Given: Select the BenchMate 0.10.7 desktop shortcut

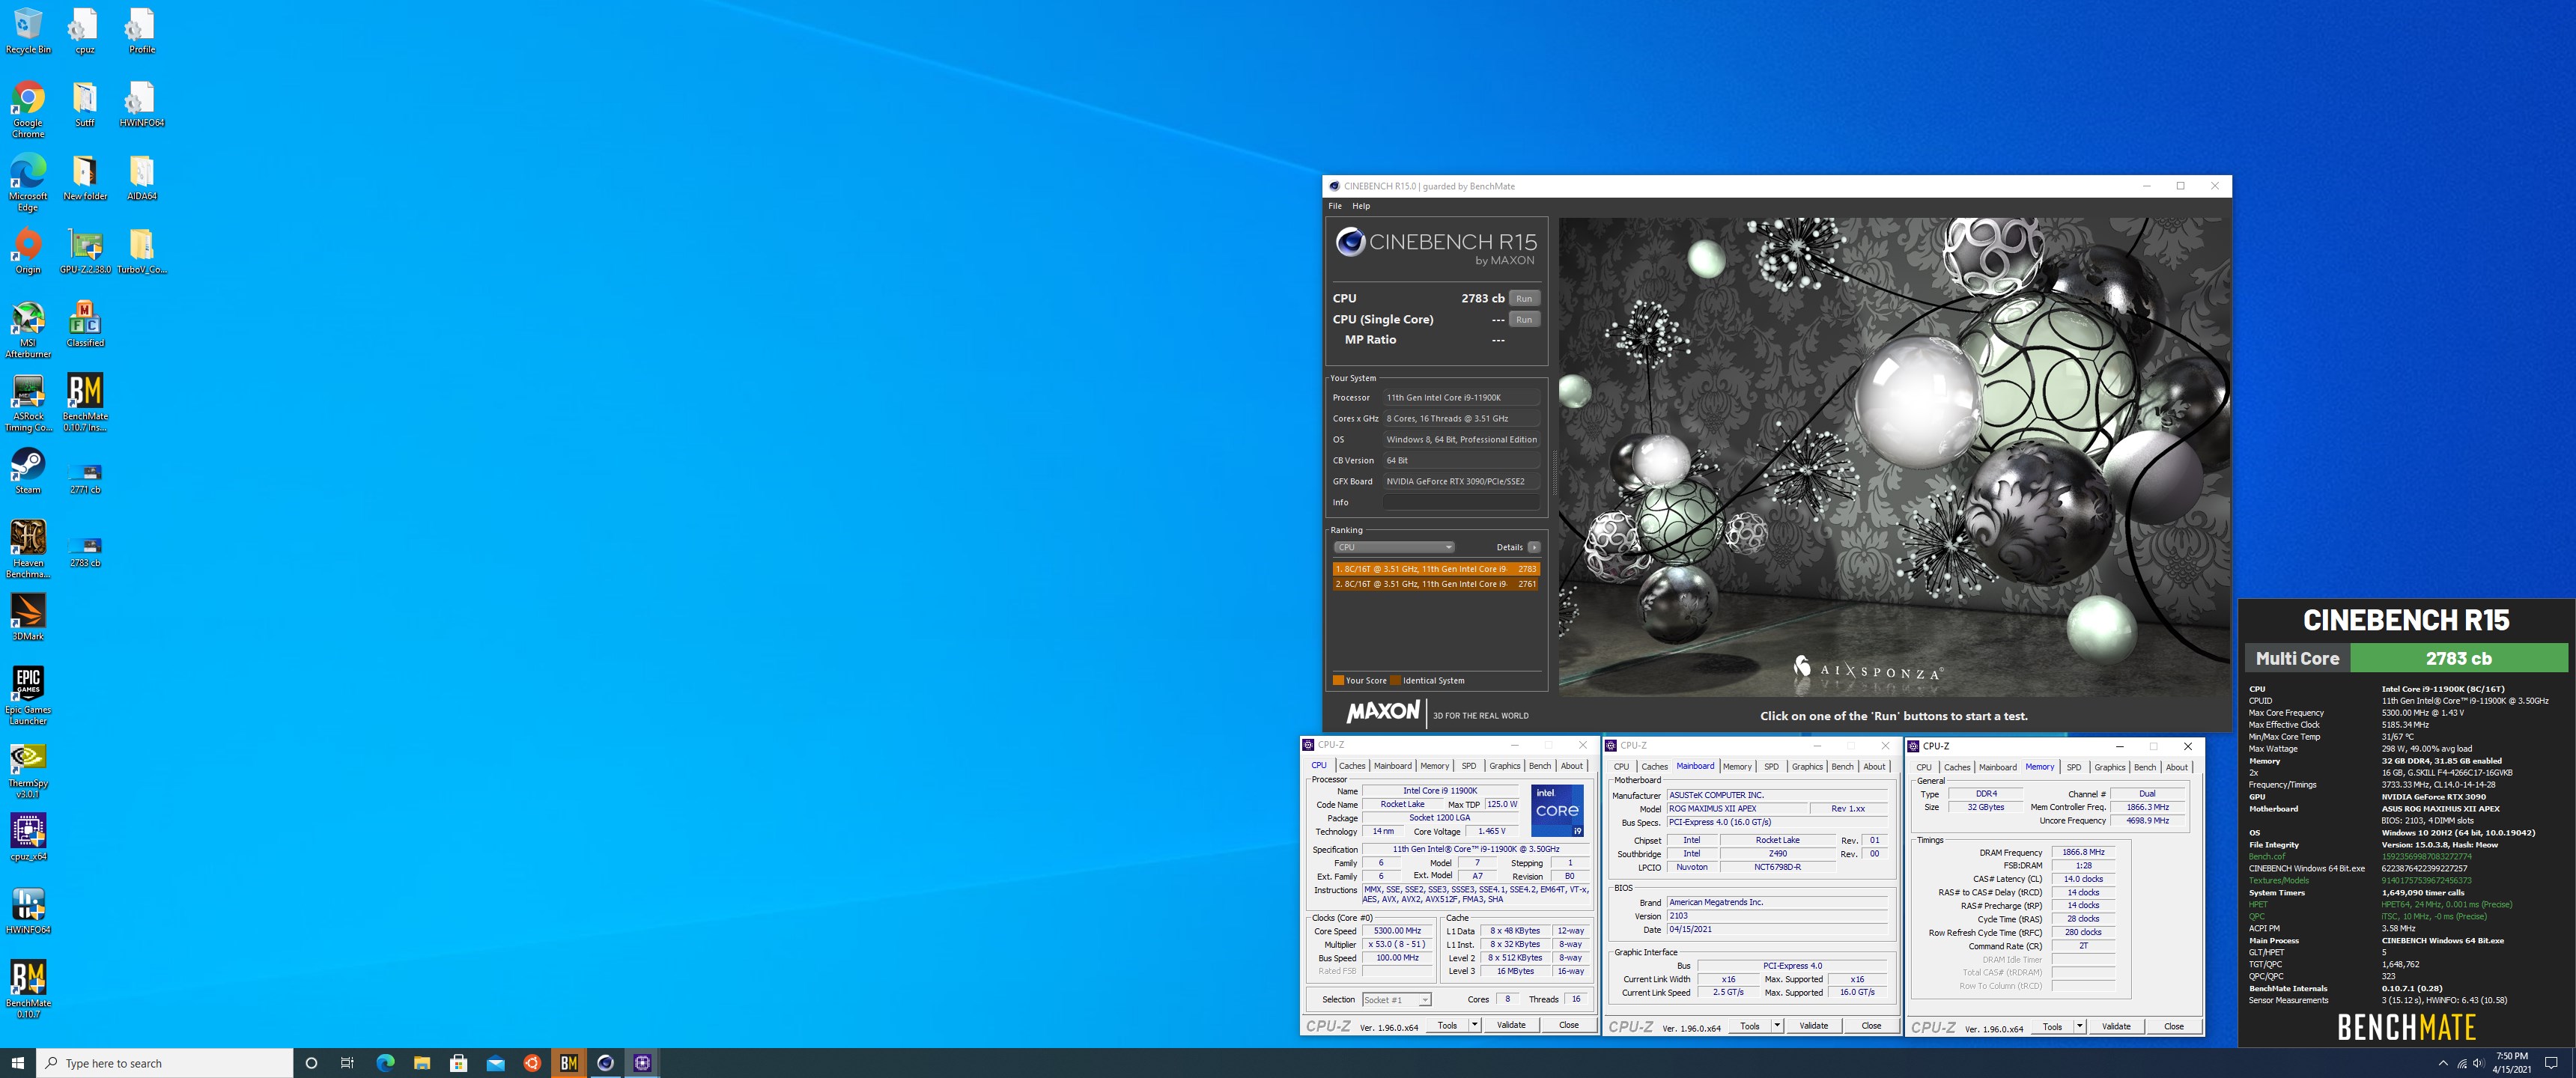Looking at the screenshot, I should click(28, 990).
